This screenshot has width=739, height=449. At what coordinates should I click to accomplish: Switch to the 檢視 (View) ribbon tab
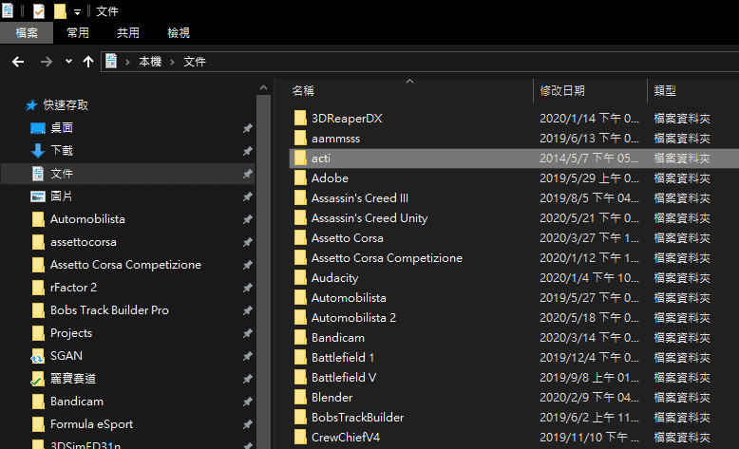point(179,33)
